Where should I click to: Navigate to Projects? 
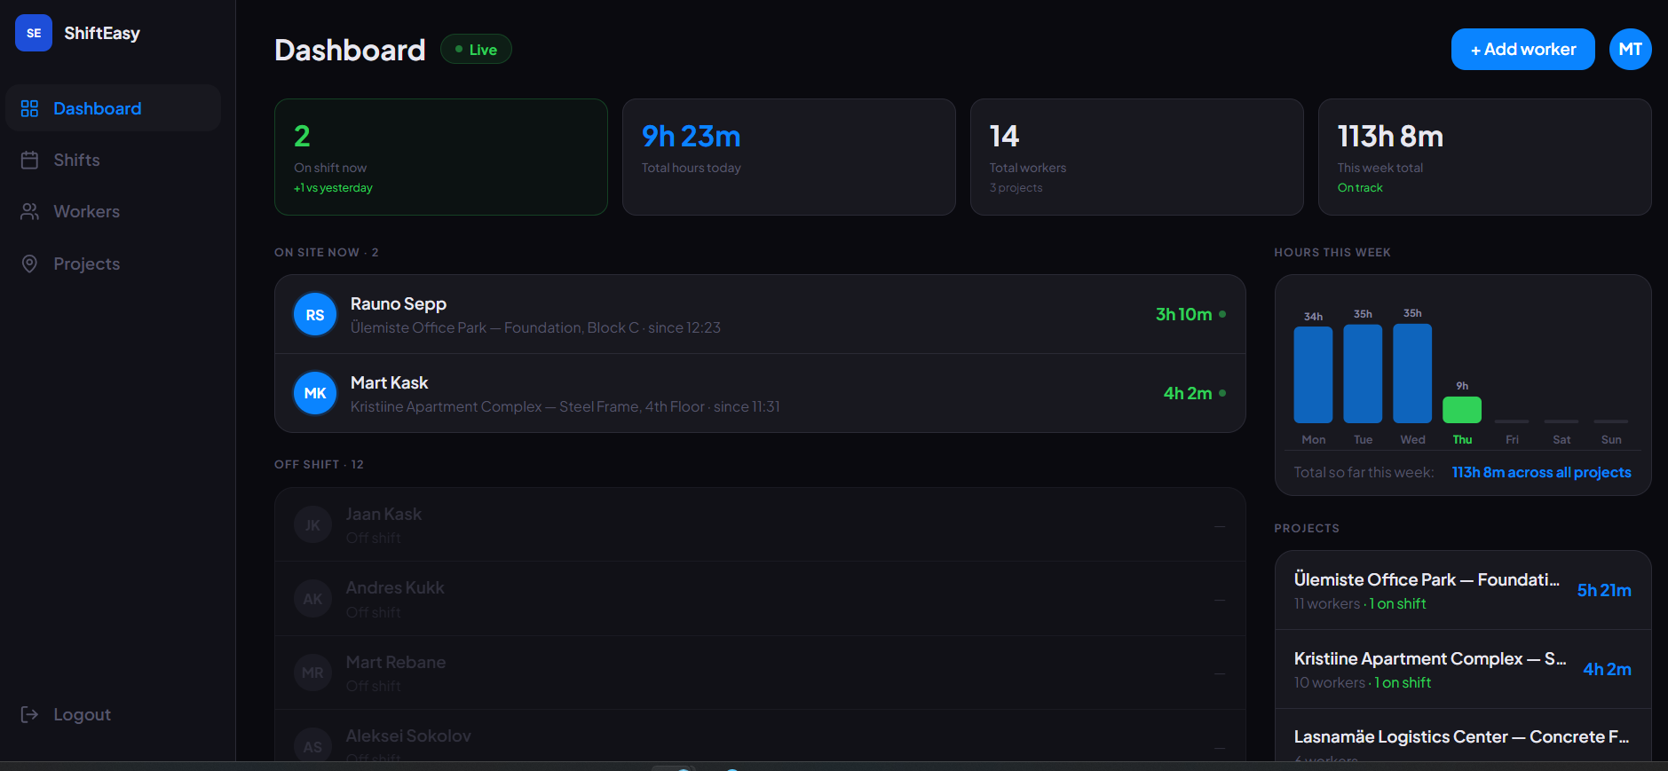pos(113,264)
